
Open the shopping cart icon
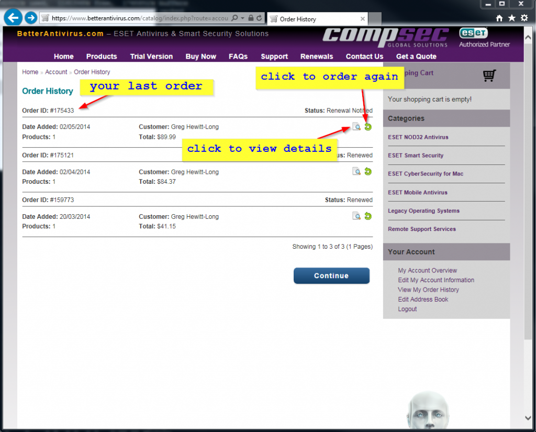489,75
